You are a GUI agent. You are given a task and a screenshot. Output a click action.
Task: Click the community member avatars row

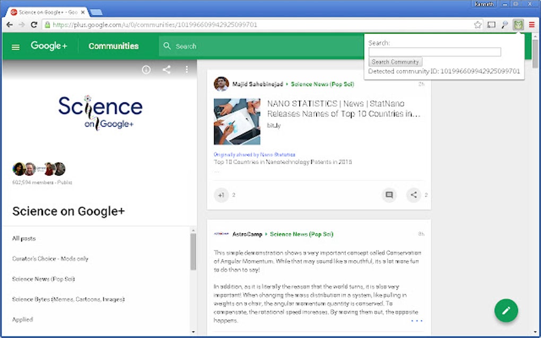pos(39,169)
